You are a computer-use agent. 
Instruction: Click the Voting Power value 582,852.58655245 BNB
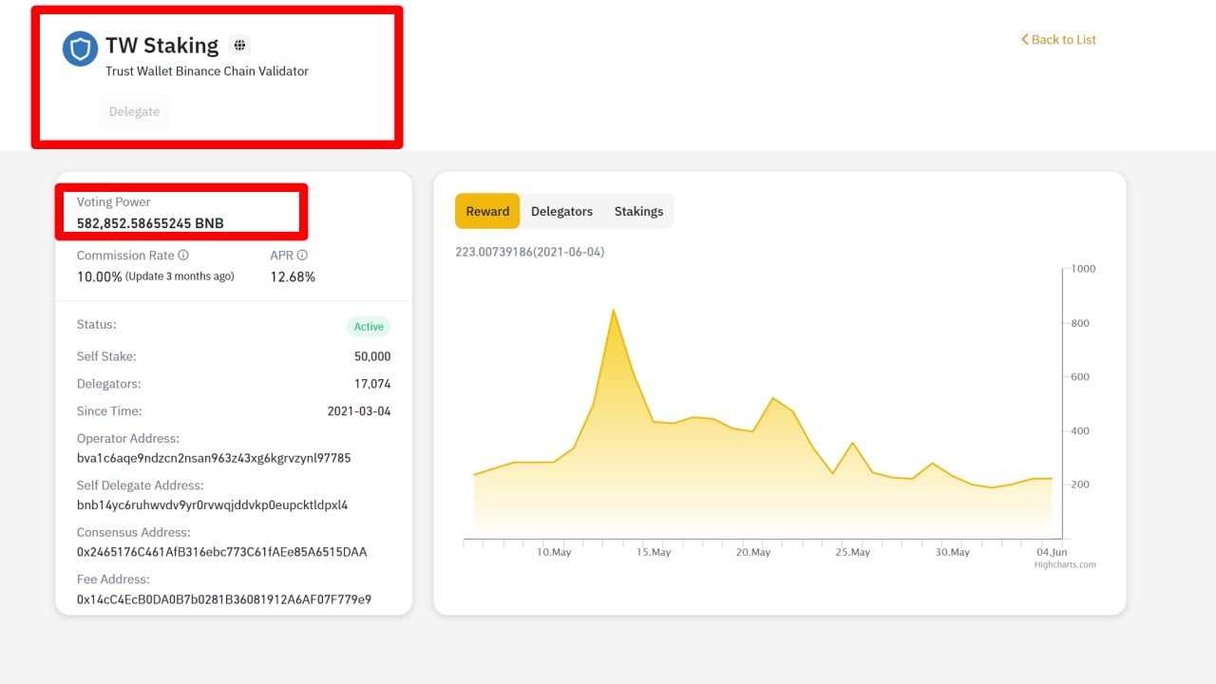click(150, 223)
